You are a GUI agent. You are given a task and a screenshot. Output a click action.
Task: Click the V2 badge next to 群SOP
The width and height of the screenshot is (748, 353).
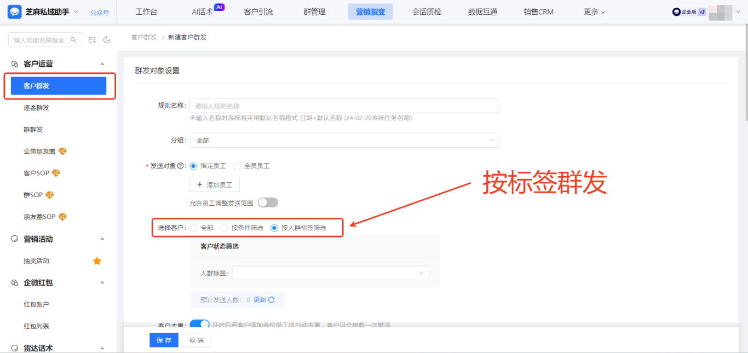50,195
